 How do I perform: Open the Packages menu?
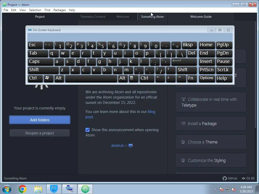point(59,10)
